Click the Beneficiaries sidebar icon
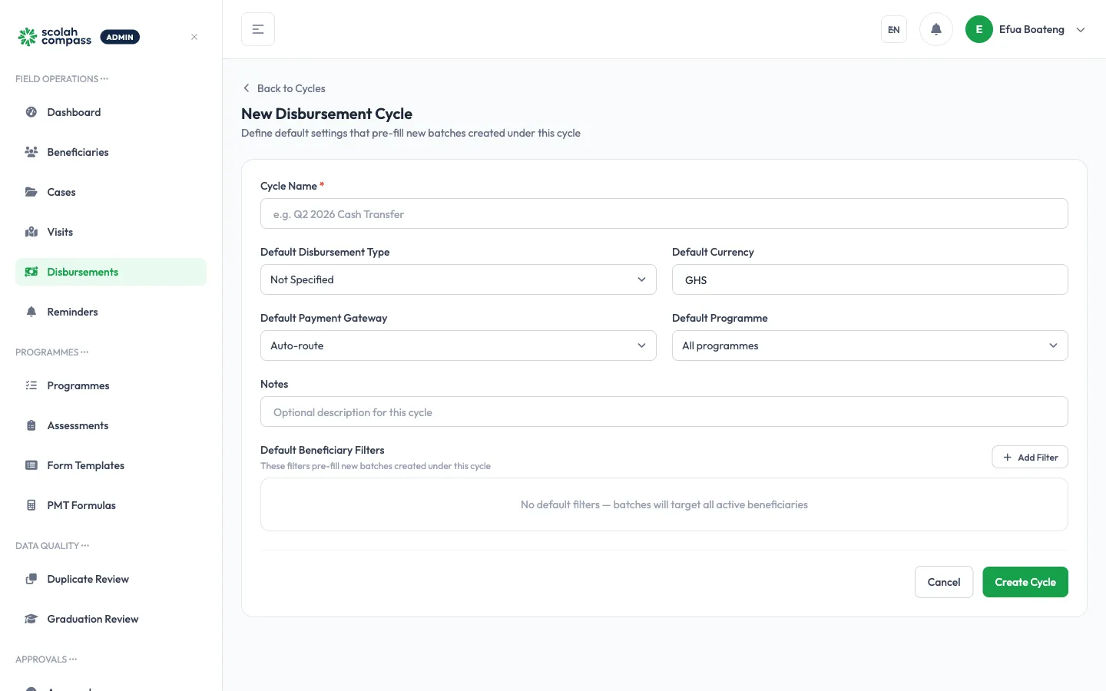The width and height of the screenshot is (1106, 691). (x=31, y=152)
